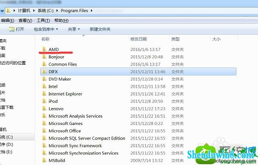The height and width of the screenshot is (165, 258).
Task: Sort by the 大小 column header
Action: click(x=216, y=39)
